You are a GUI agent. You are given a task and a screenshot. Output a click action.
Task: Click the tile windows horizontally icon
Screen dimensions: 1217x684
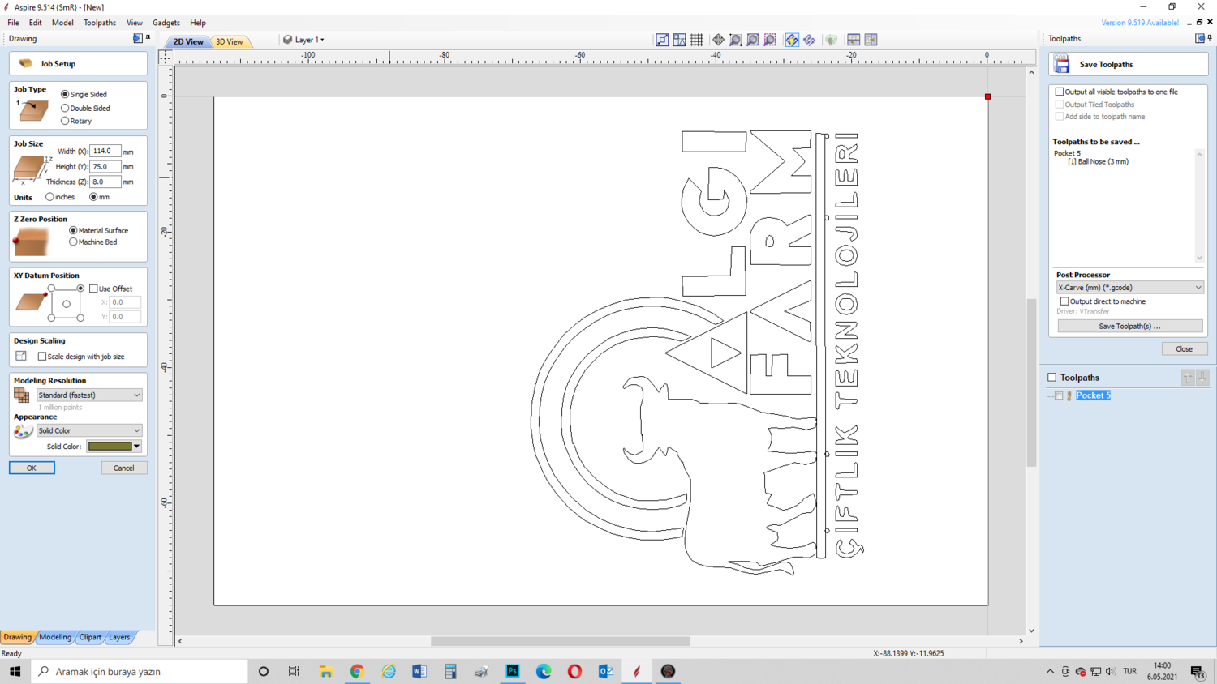[x=854, y=40]
